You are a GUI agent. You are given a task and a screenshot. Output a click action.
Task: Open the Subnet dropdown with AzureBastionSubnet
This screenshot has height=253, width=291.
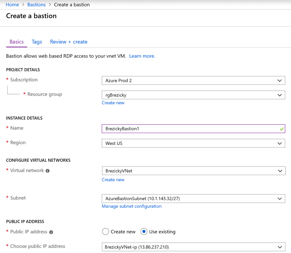tap(193, 198)
